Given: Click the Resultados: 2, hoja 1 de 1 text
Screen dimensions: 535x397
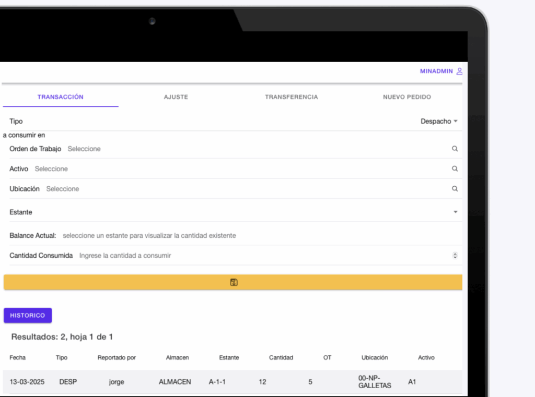Looking at the screenshot, I should [x=62, y=337].
